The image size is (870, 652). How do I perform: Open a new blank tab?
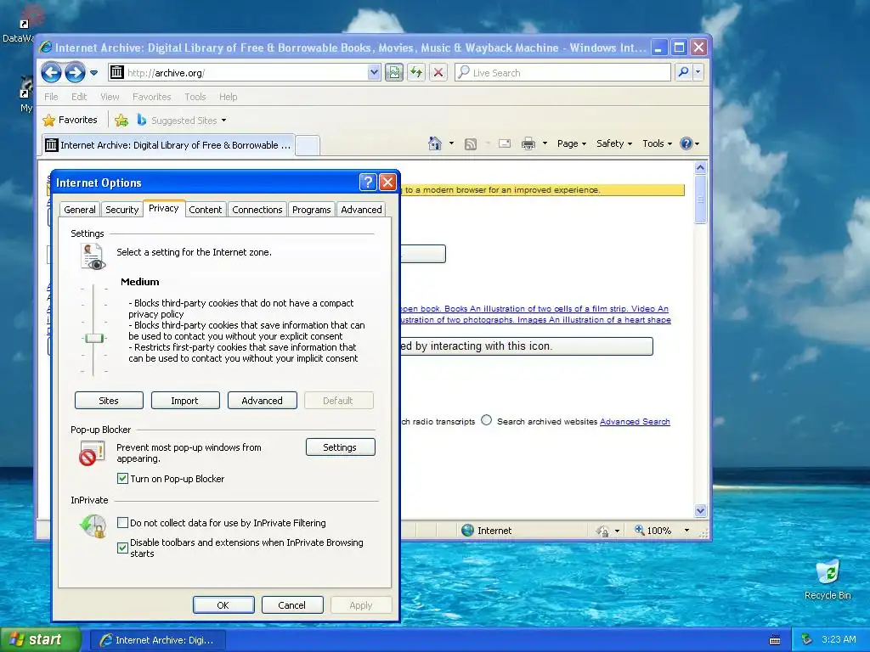click(308, 146)
